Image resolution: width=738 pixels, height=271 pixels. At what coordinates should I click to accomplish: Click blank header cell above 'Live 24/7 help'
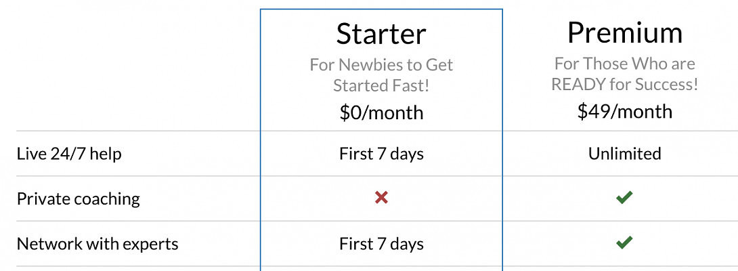tap(135, 68)
